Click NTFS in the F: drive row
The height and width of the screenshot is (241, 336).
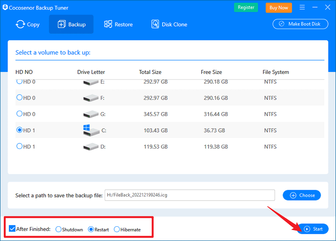pos(270,98)
